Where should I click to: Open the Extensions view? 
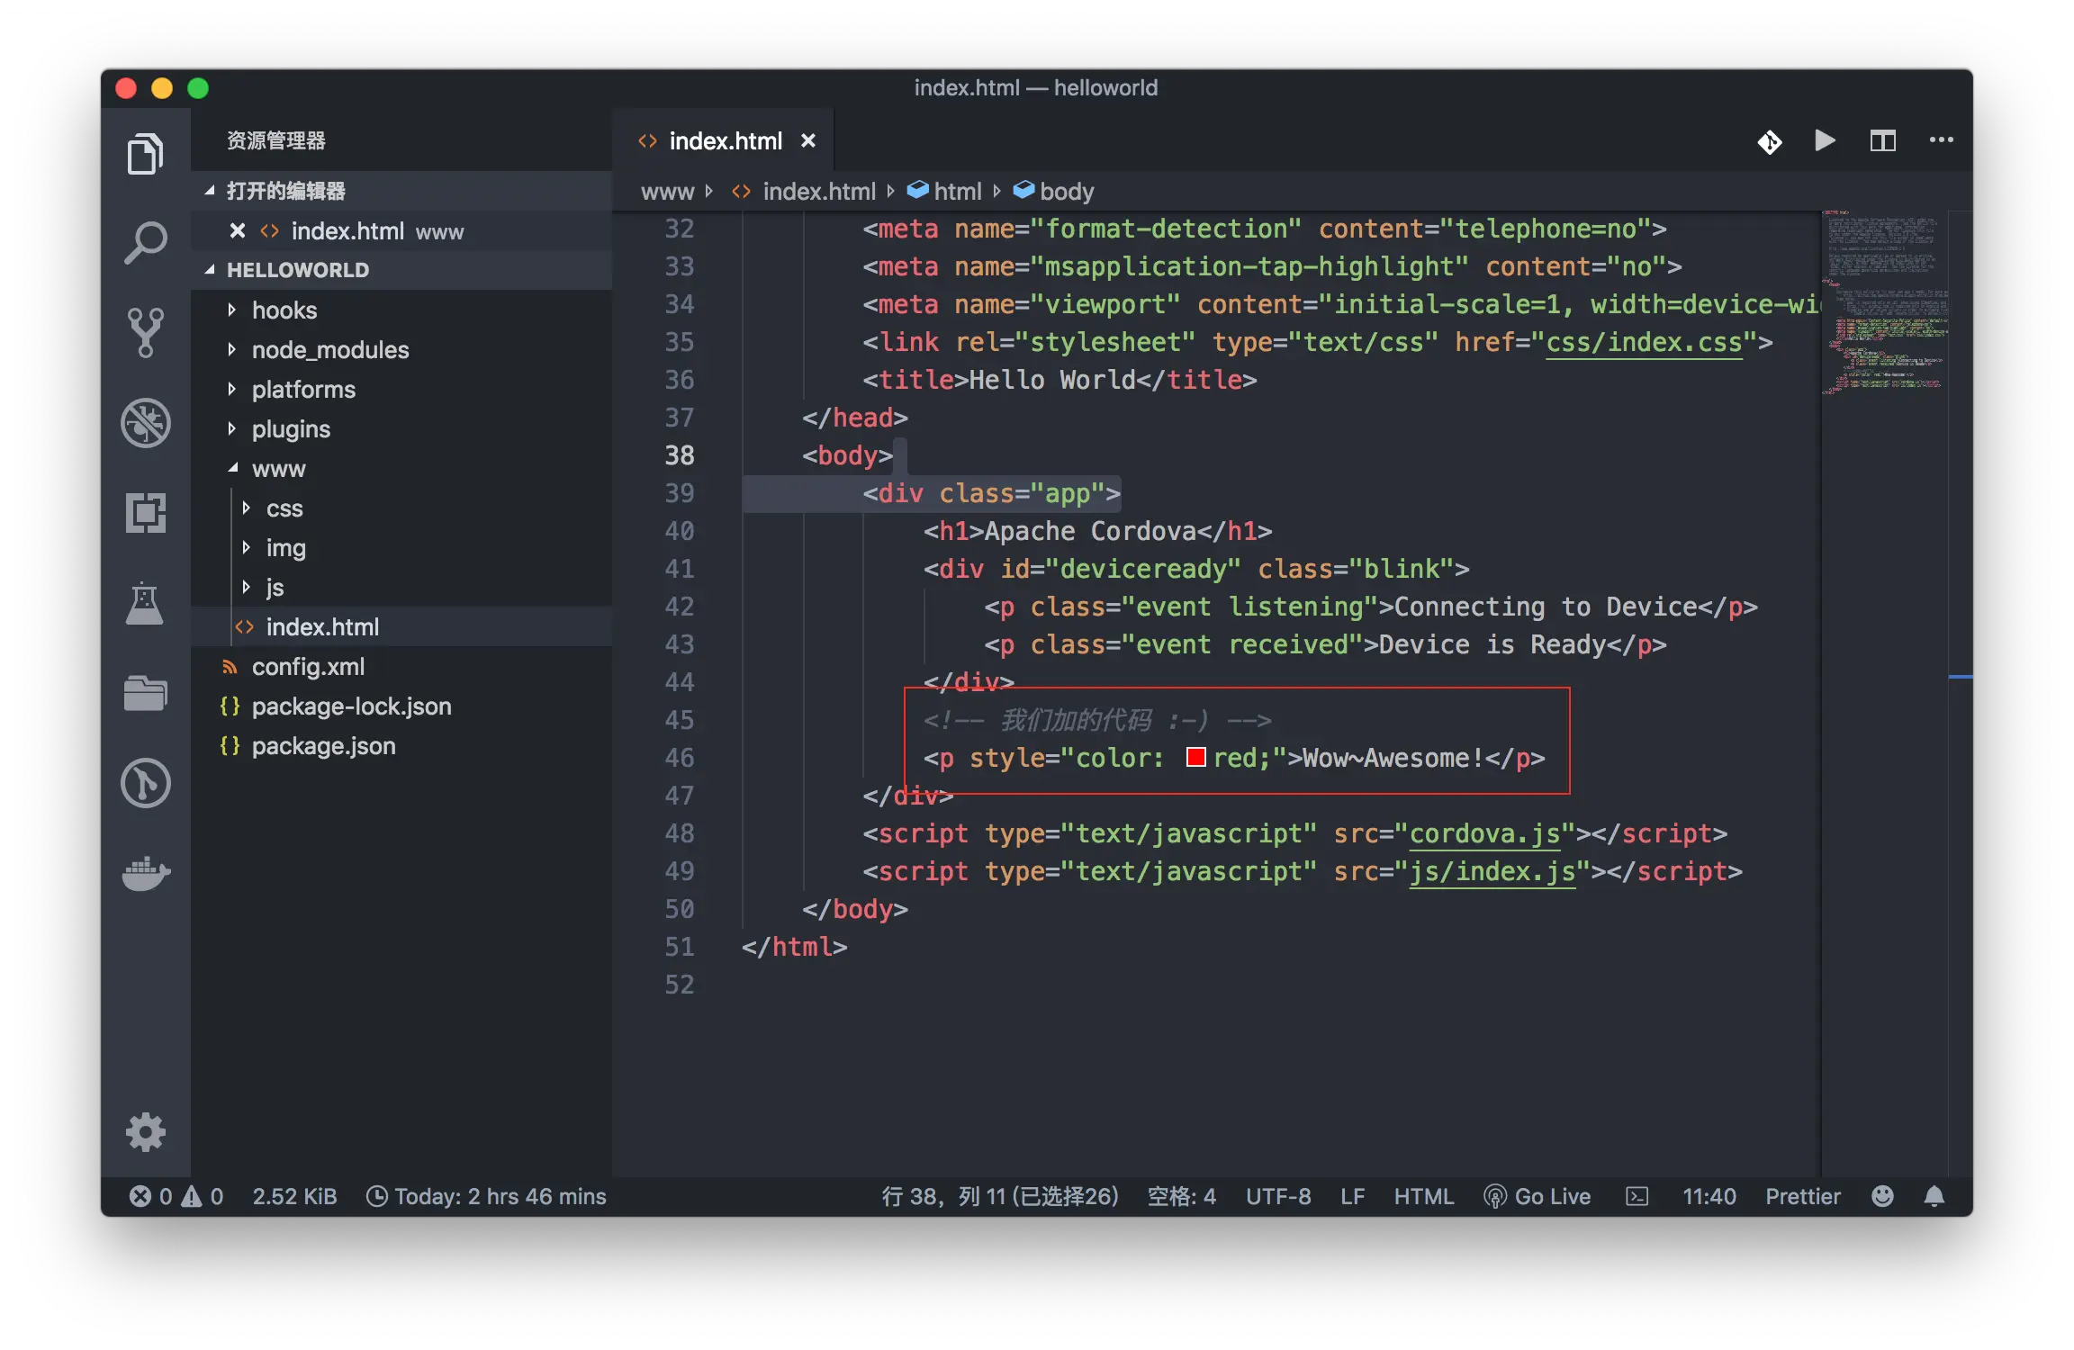click(x=145, y=512)
